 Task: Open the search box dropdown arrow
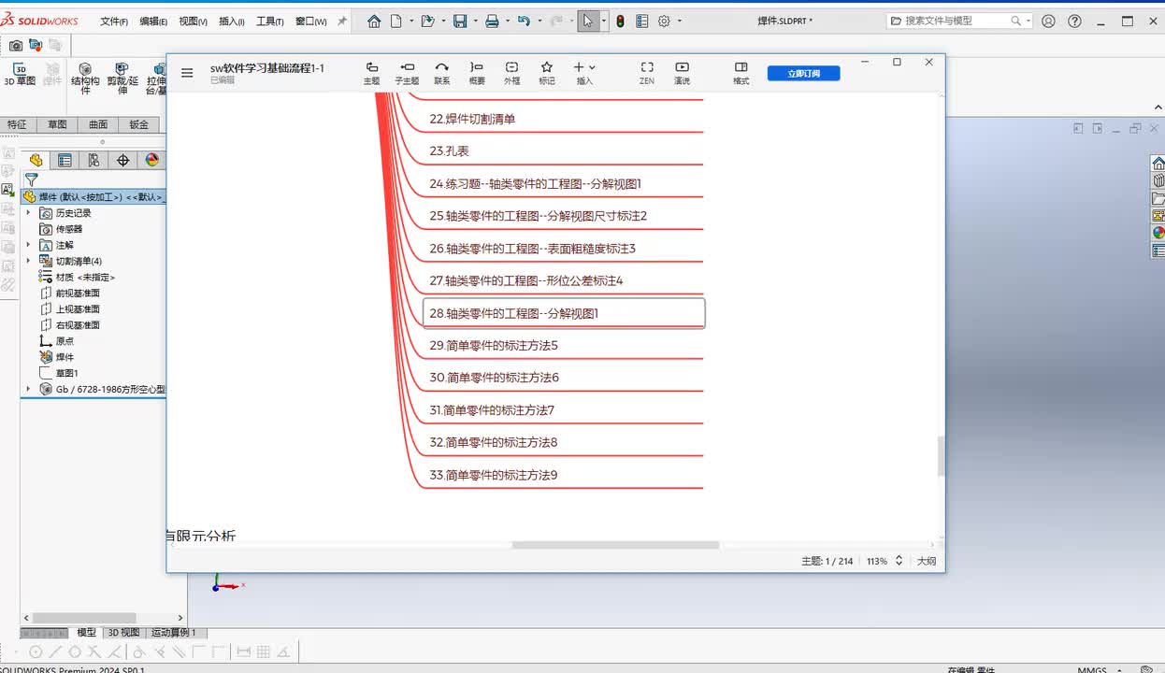(1028, 21)
